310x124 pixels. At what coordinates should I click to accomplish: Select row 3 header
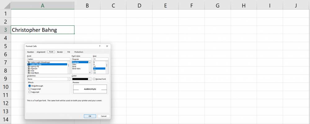coord(5,30)
